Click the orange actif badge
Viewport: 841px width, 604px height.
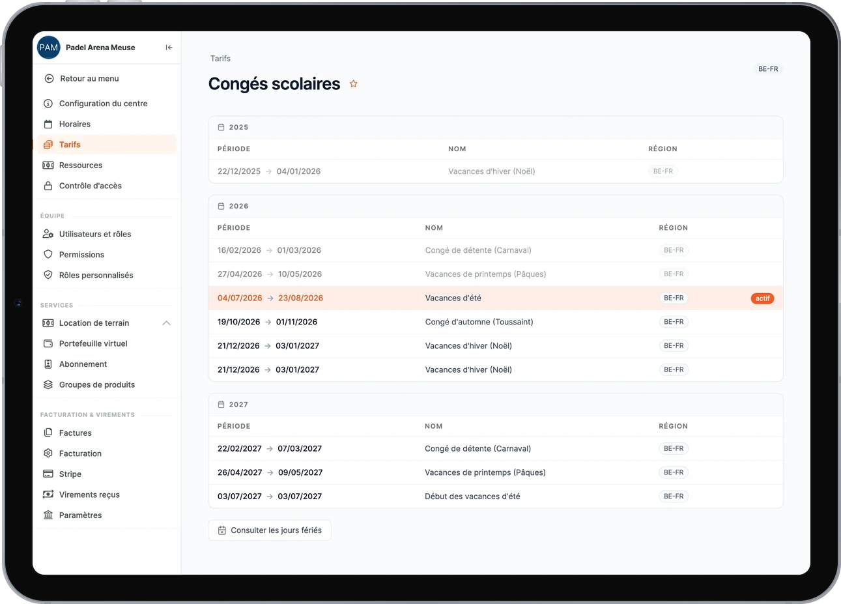[763, 298]
